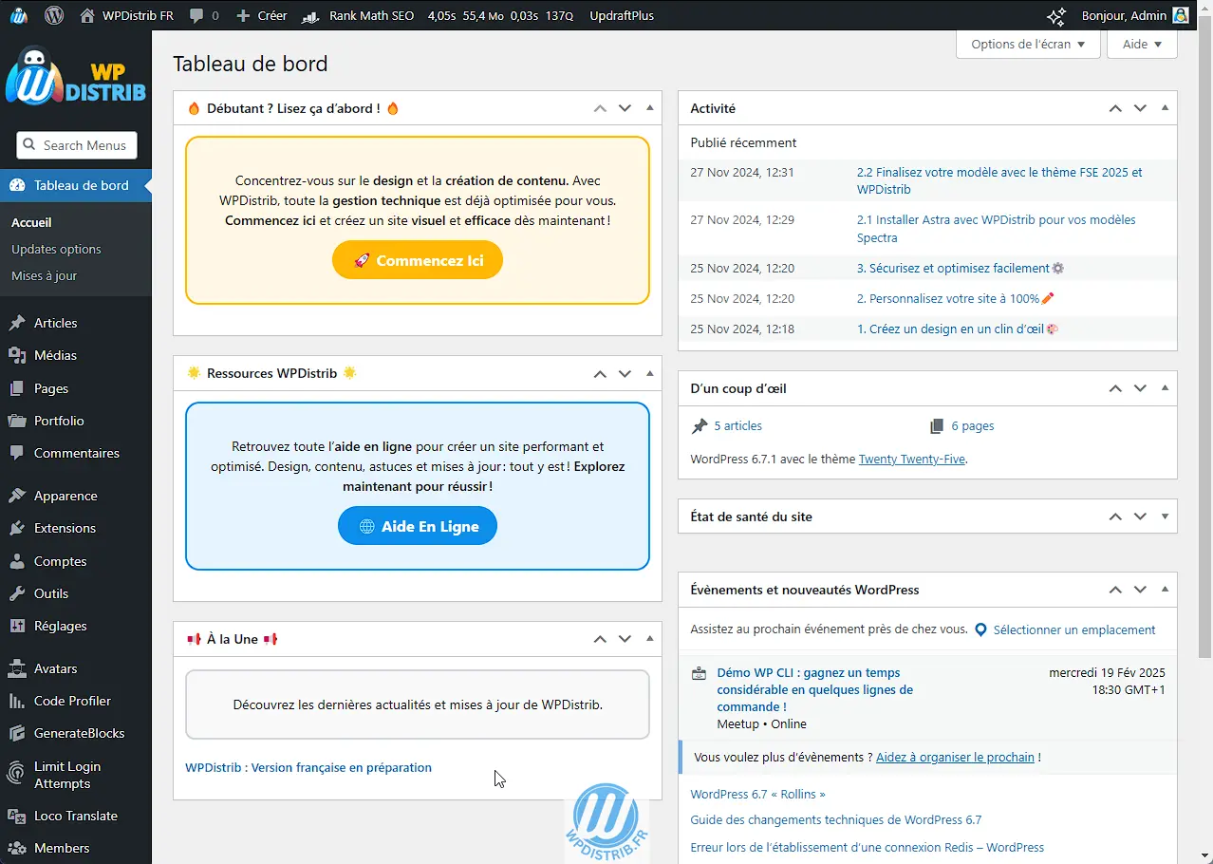Open Options de l'écran dropdown
This screenshot has width=1213, height=864.
coord(1028,44)
